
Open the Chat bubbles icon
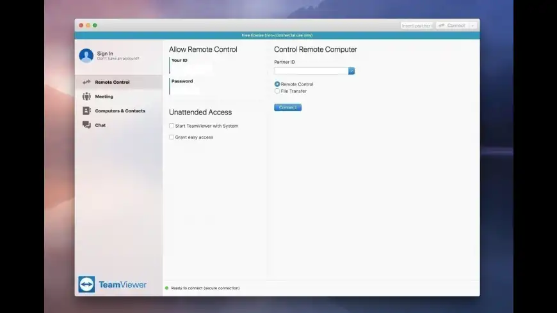(x=86, y=125)
